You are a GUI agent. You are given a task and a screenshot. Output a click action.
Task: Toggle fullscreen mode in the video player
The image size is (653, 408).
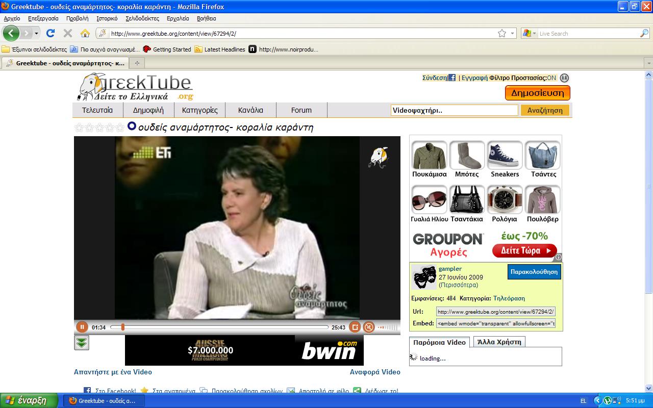(x=355, y=327)
